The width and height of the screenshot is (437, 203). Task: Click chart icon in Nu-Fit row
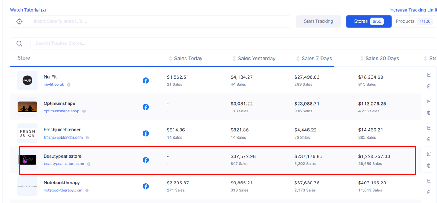click(x=429, y=75)
